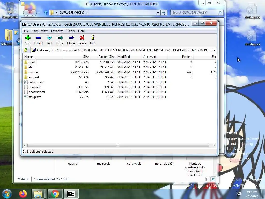Select the autorun.inf file icon
Viewport: 265px width, 199px height.
[26, 82]
